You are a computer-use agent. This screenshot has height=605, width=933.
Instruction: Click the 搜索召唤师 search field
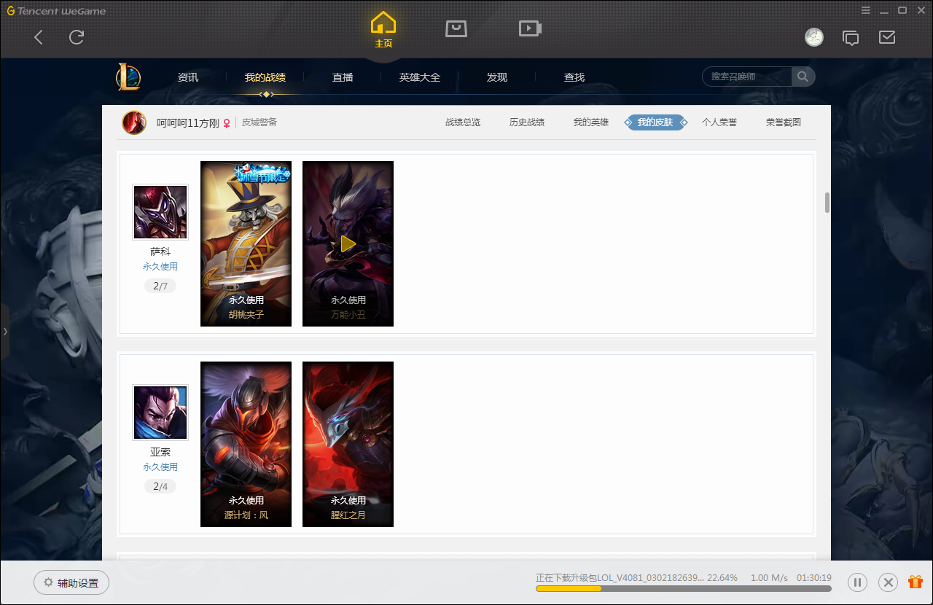point(747,77)
